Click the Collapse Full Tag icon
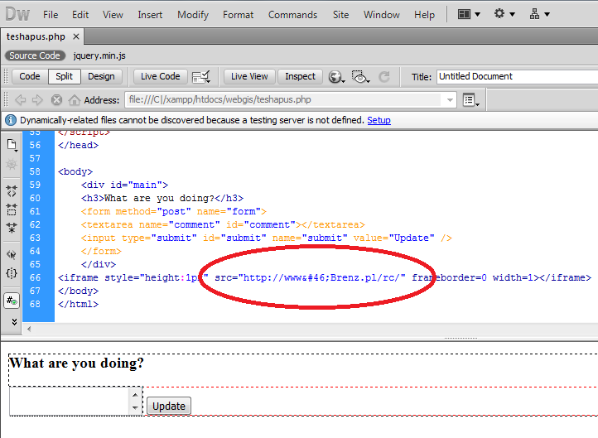 (x=12, y=190)
